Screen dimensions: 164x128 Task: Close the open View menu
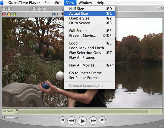tap(70, 3)
